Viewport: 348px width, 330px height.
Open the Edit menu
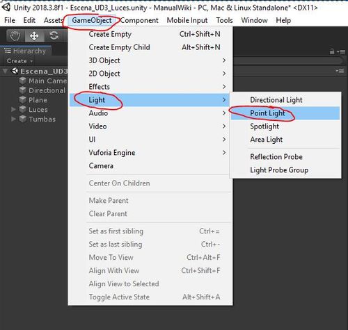(x=29, y=20)
